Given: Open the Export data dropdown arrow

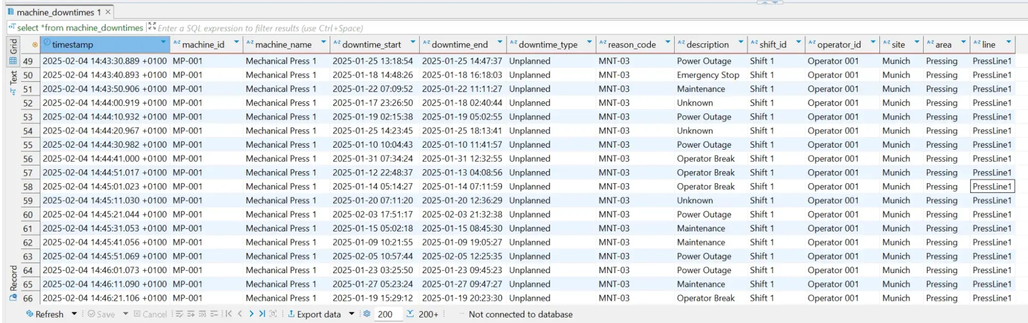Looking at the screenshot, I should 352,314.
